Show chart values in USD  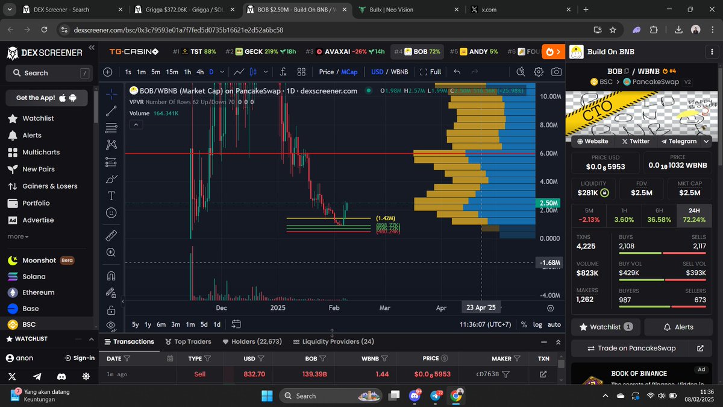coord(377,72)
